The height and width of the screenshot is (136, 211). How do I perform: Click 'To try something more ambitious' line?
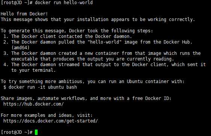(93, 82)
